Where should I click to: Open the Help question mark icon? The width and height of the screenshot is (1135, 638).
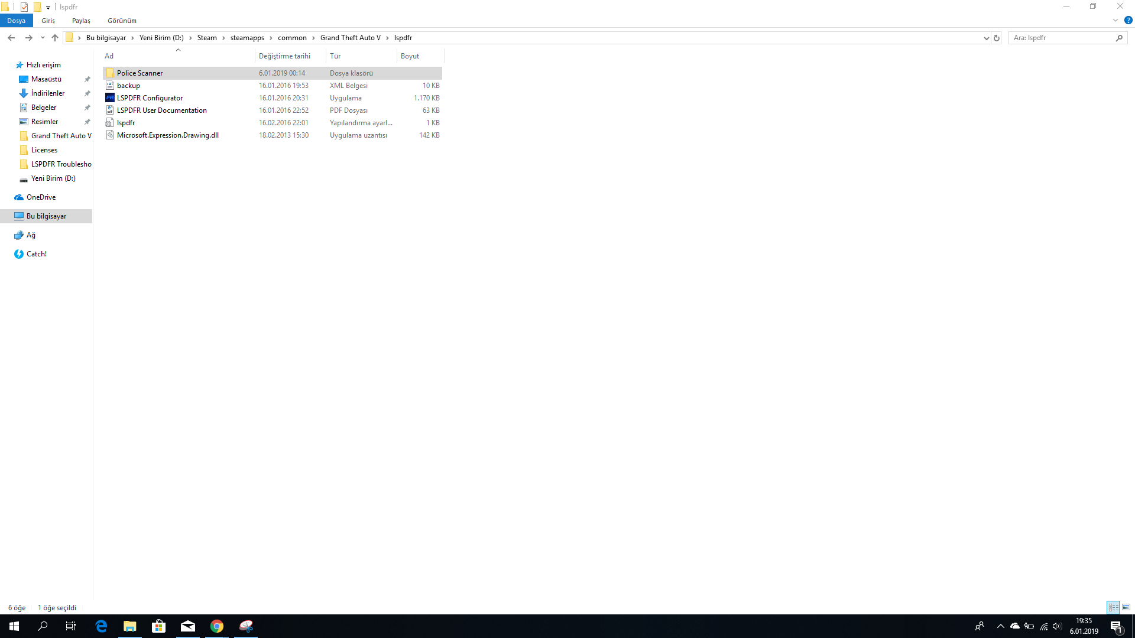pos(1128,20)
